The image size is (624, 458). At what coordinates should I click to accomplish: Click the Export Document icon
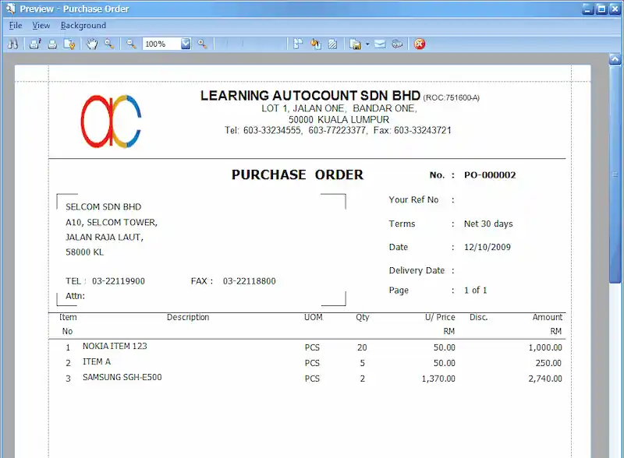pyautogui.click(x=355, y=44)
